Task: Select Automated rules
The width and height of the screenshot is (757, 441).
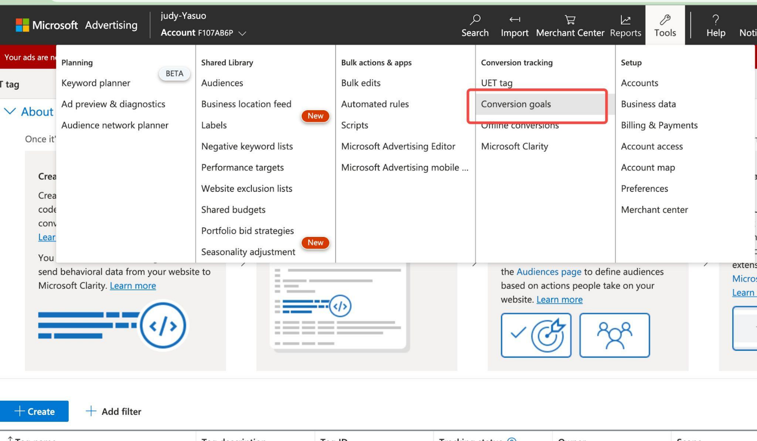Action: [375, 104]
